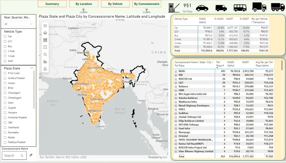Expand the NHAI concessionaire row
Screen dimensions: 286x163
coord(176,71)
